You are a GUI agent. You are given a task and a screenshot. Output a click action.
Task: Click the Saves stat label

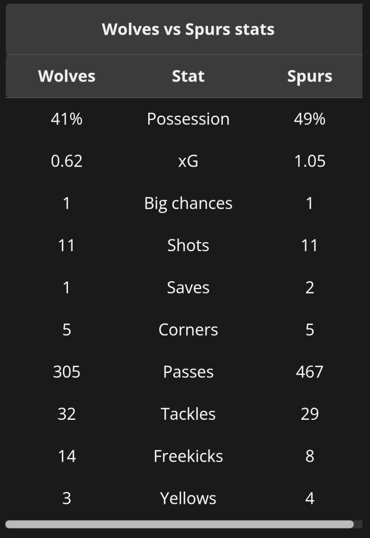coord(188,287)
